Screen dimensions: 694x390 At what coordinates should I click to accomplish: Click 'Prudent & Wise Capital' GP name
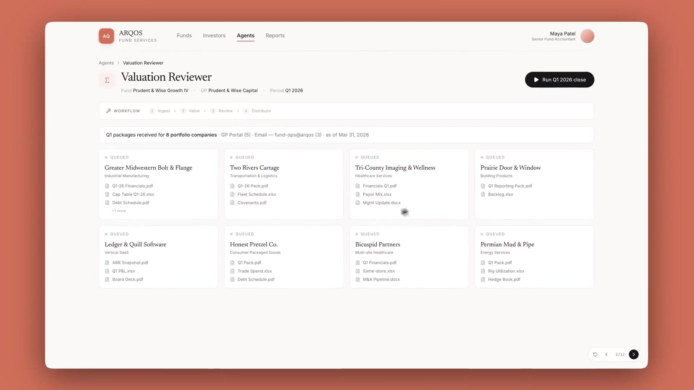tap(233, 91)
